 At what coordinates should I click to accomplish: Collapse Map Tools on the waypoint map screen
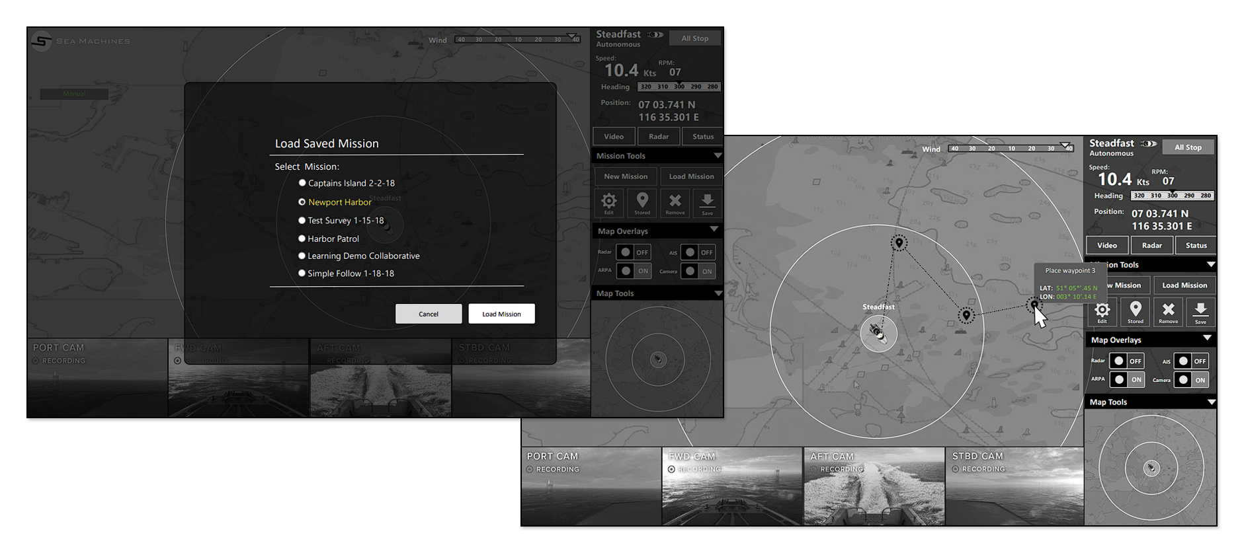[x=1211, y=402]
